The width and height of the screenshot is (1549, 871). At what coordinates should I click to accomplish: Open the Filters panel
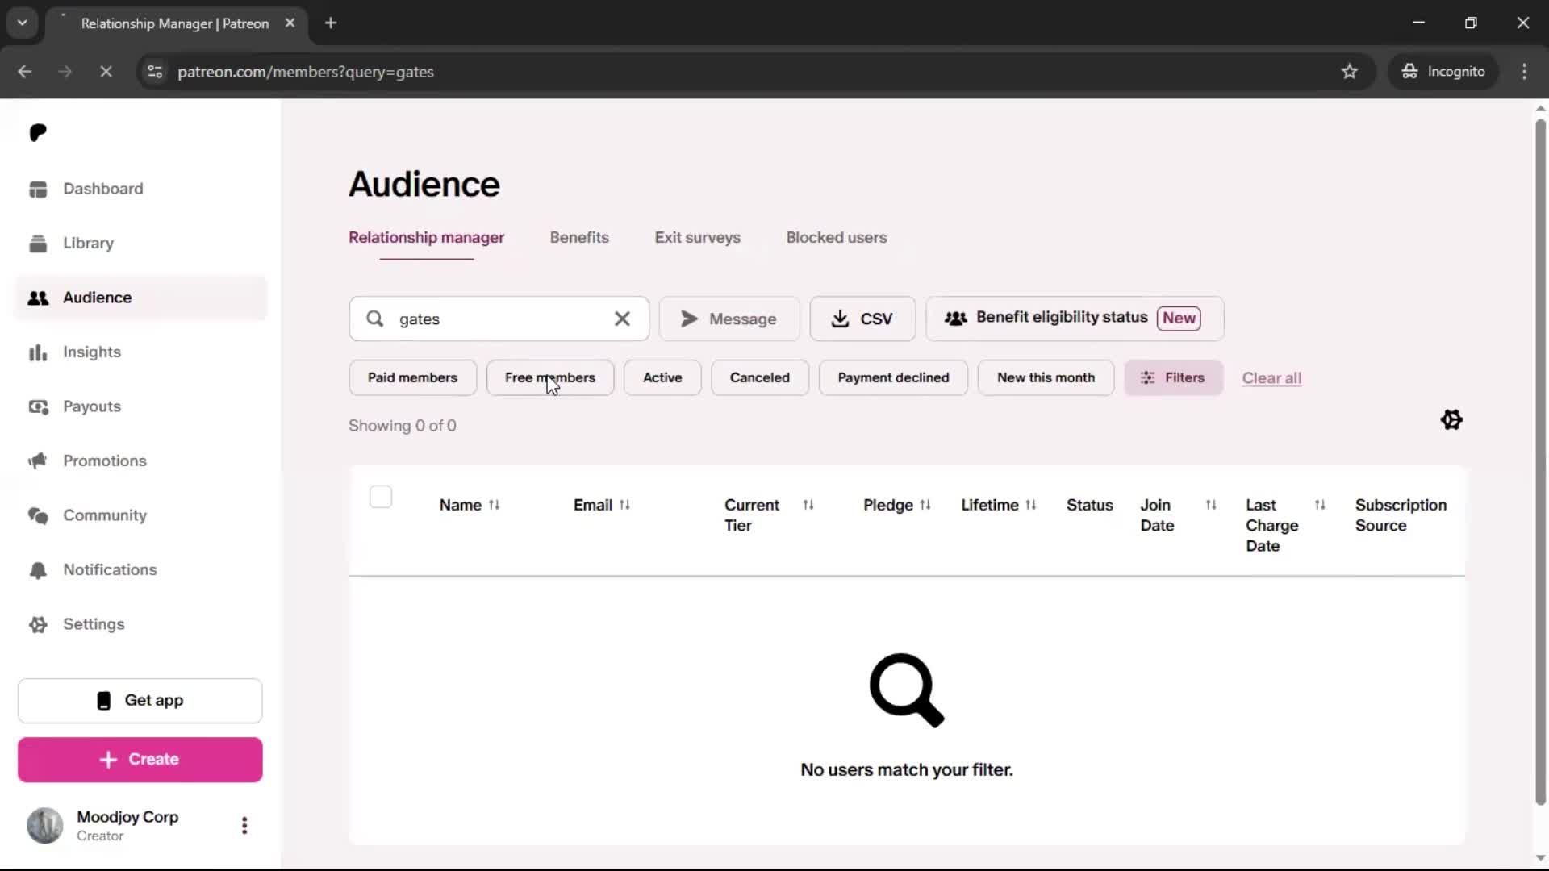pyautogui.click(x=1174, y=377)
